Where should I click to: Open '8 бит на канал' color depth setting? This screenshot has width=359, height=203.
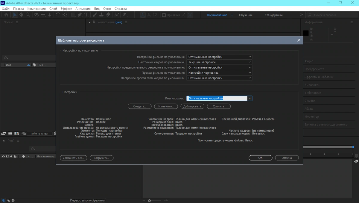coord(39,134)
